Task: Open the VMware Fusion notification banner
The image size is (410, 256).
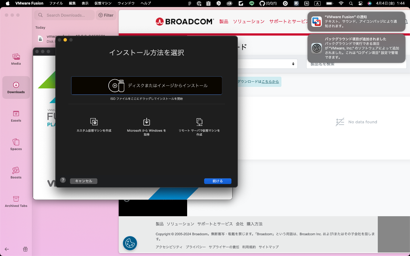Action: tap(356, 21)
